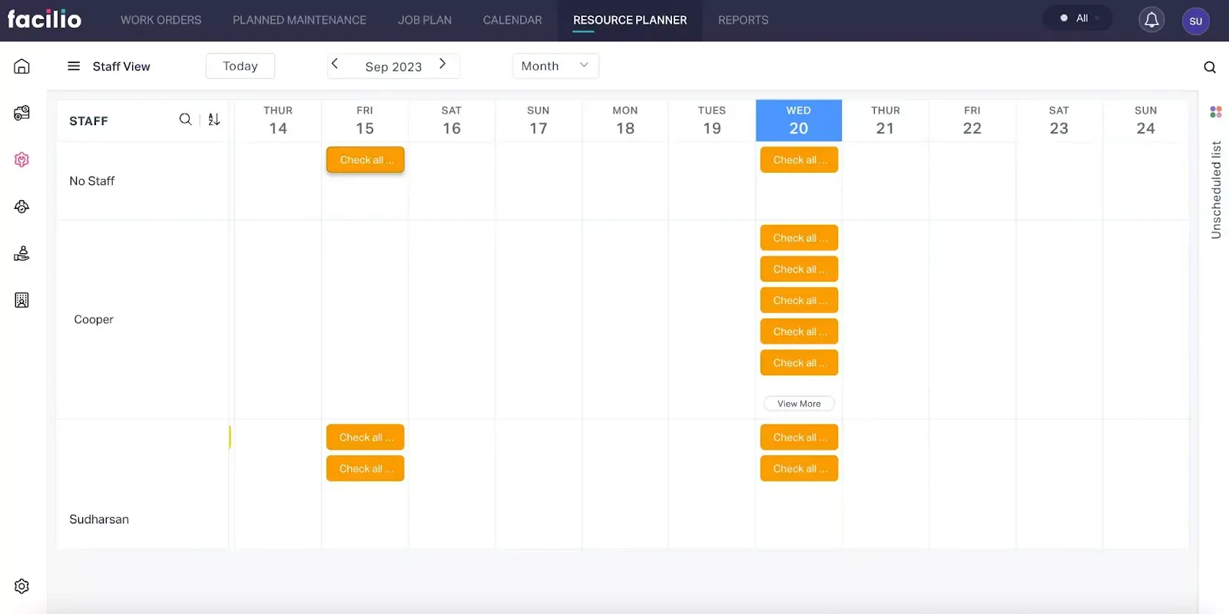Go to previous month arrow
1229x614 pixels.
(335, 64)
